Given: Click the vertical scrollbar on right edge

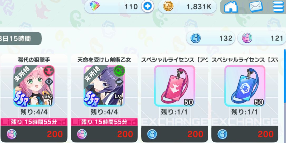Looking at the screenshot, I should [x=285, y=77].
